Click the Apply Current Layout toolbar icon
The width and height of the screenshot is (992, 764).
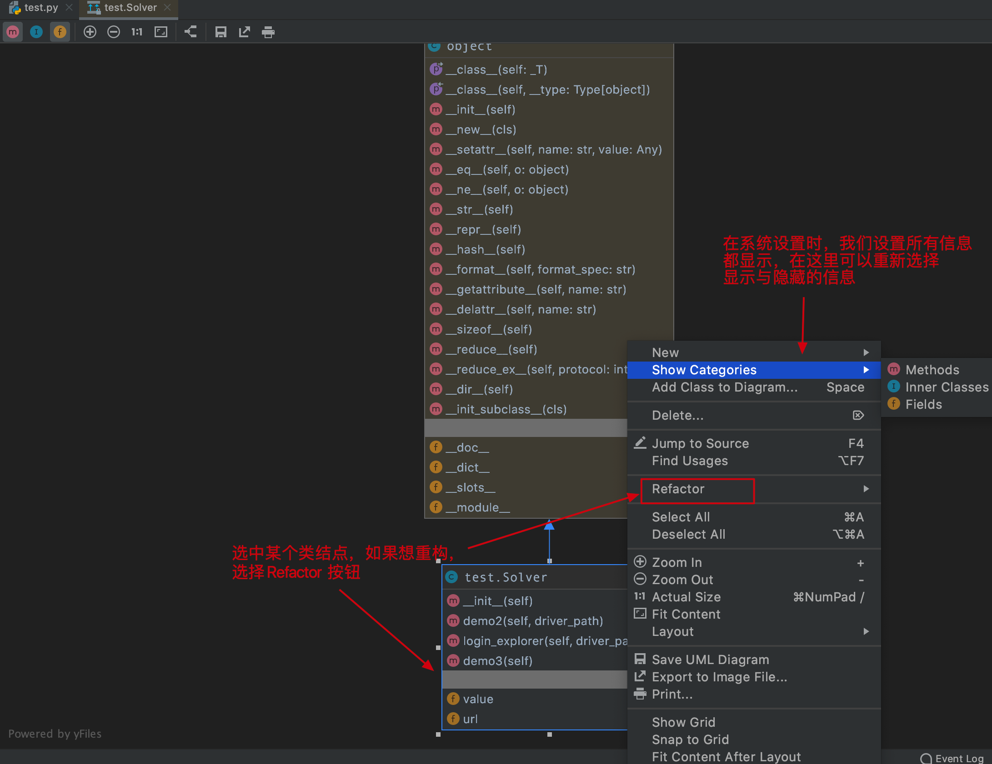point(190,32)
